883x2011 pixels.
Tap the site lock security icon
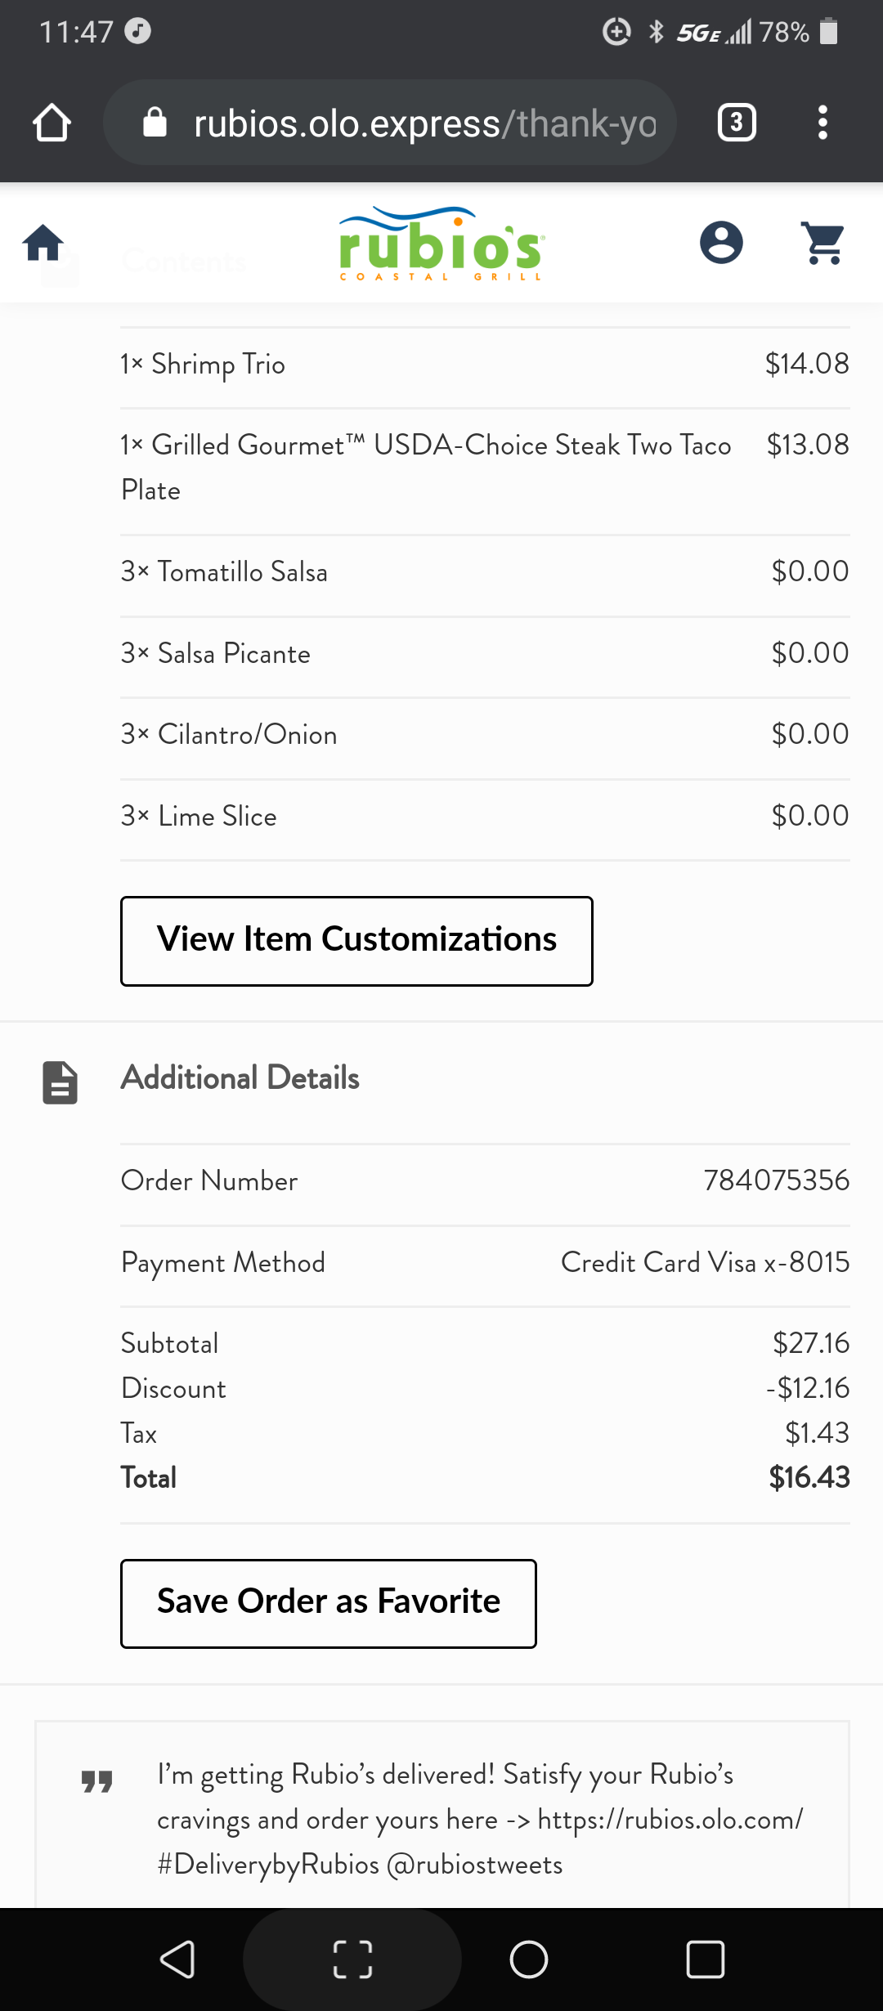coord(155,123)
